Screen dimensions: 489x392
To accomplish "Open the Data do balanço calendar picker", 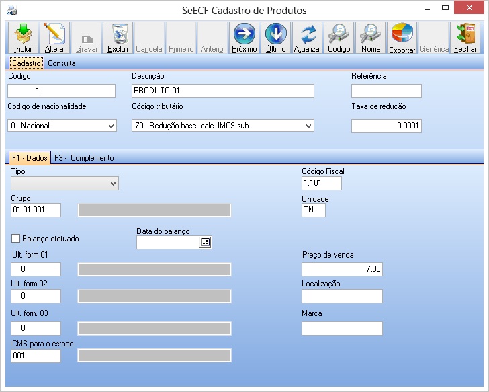I will [206, 243].
